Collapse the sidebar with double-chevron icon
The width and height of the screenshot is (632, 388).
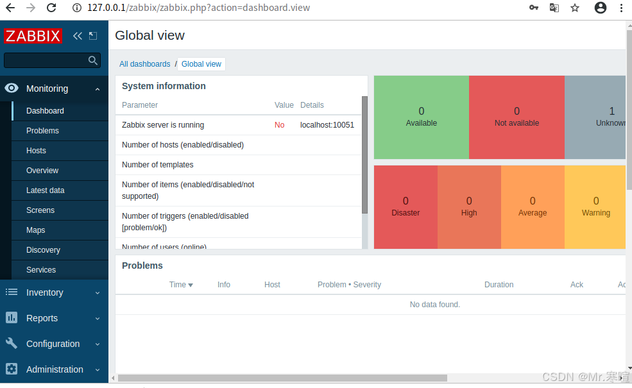coord(78,36)
